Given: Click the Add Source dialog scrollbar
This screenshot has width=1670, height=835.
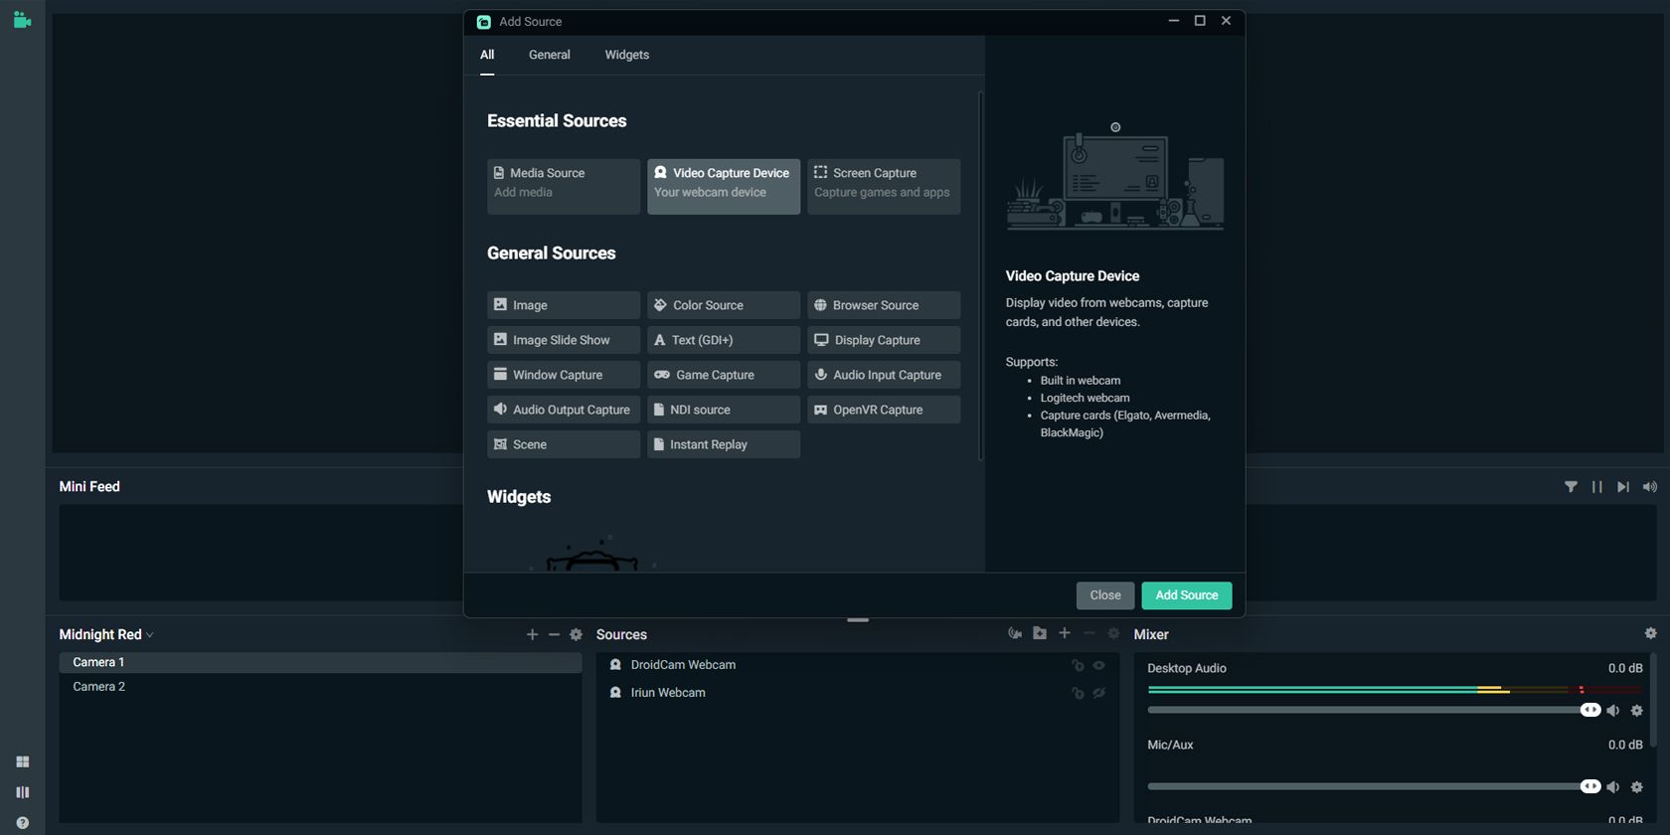Looking at the screenshot, I should 981,276.
